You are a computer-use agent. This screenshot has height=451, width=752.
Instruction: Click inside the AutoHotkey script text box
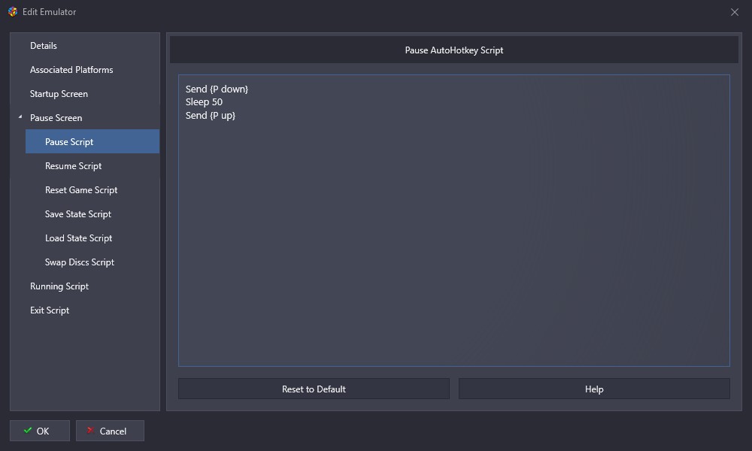tap(453, 220)
